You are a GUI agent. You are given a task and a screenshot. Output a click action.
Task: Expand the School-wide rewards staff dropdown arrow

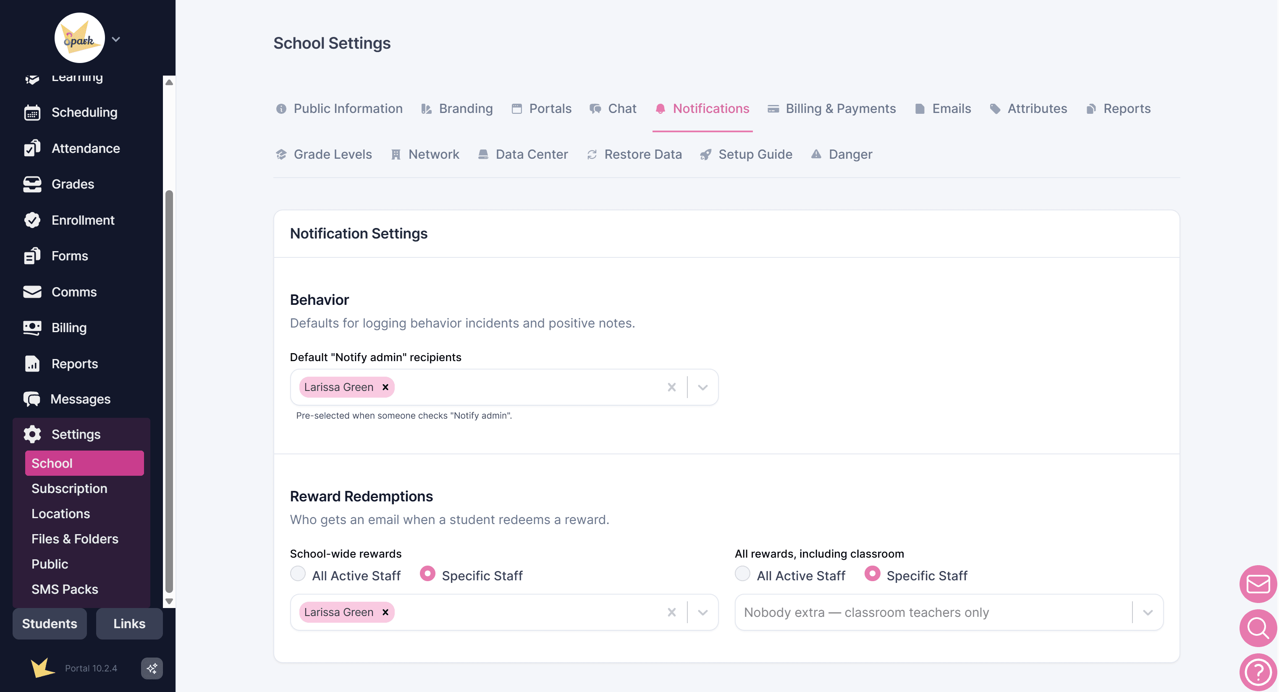702,612
